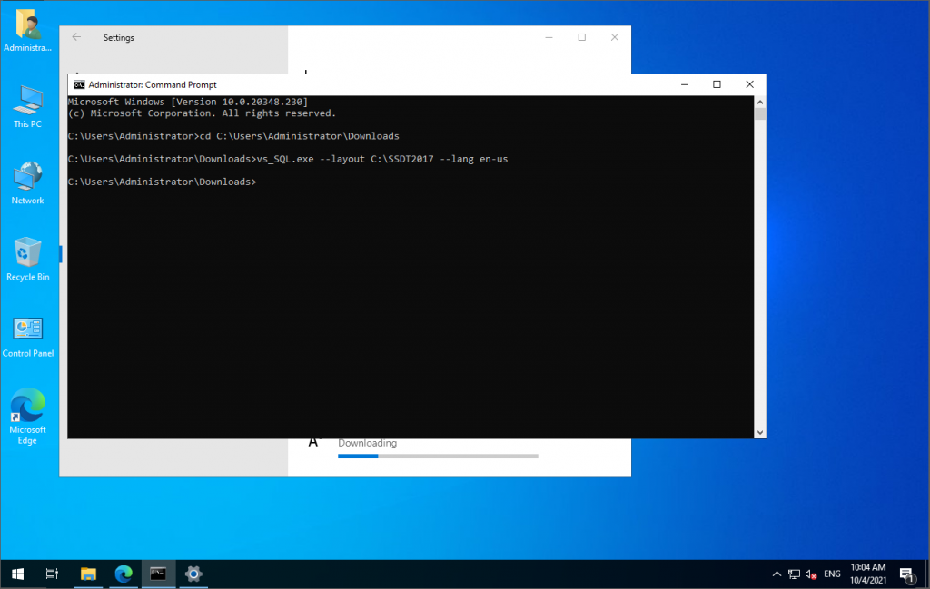Open File Explorer from the taskbar

coord(88,574)
